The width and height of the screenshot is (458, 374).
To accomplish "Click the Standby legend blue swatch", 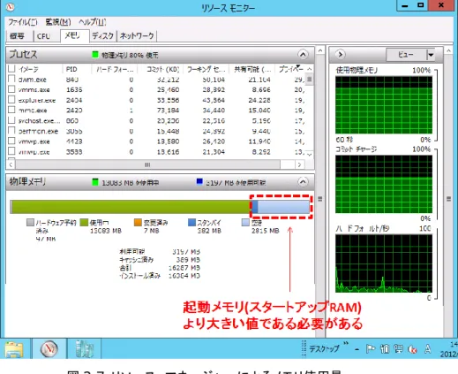I will (191, 222).
